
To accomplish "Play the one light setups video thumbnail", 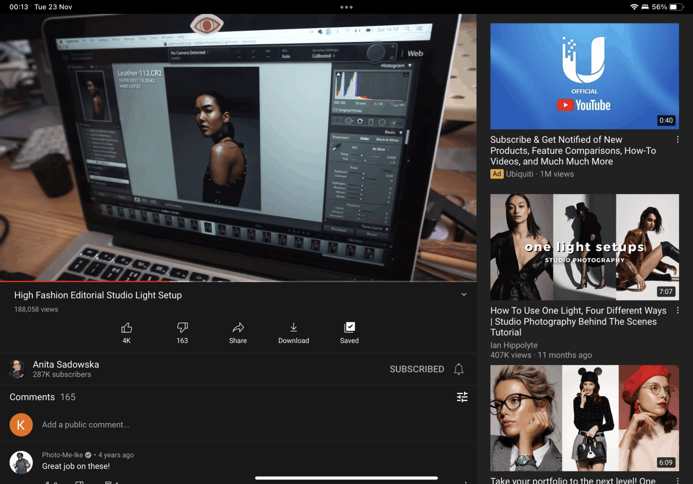I will [x=584, y=247].
